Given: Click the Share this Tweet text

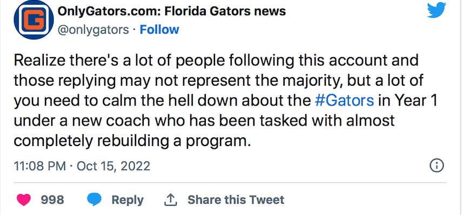Looking at the screenshot, I should [236, 200].
